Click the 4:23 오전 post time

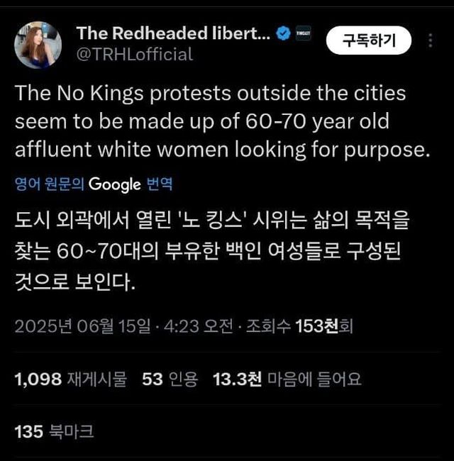[x=198, y=326]
